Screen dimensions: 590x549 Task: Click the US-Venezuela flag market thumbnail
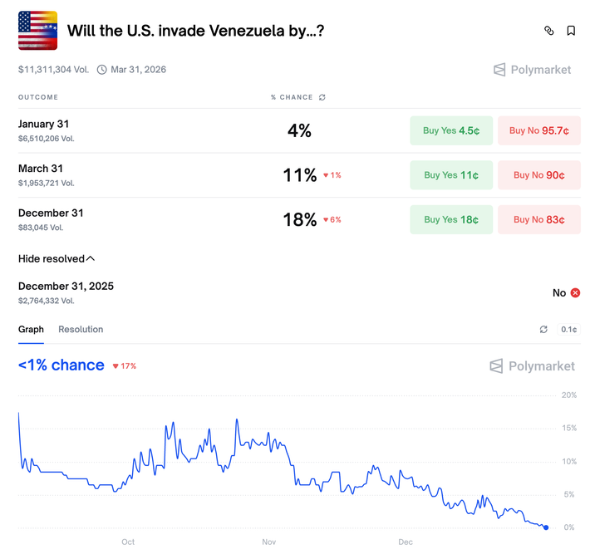click(x=37, y=31)
